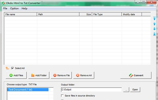Sort by Path column header
Viewport: 158px width, 100px height.
(58, 14)
